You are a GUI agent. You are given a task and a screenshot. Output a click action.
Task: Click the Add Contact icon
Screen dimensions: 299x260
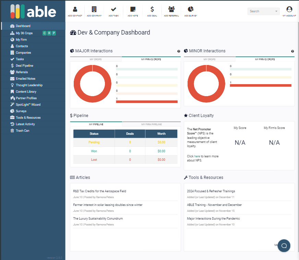pos(75,9)
